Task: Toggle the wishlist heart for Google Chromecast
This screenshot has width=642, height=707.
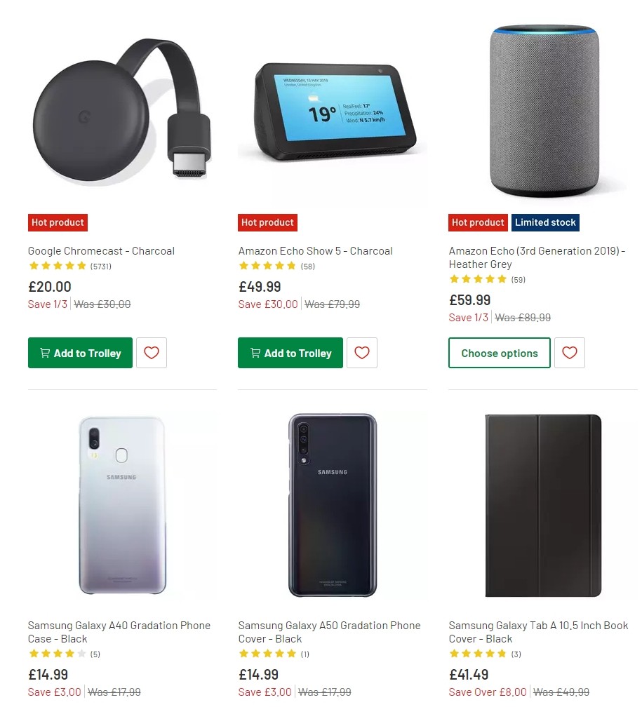Action: point(152,353)
